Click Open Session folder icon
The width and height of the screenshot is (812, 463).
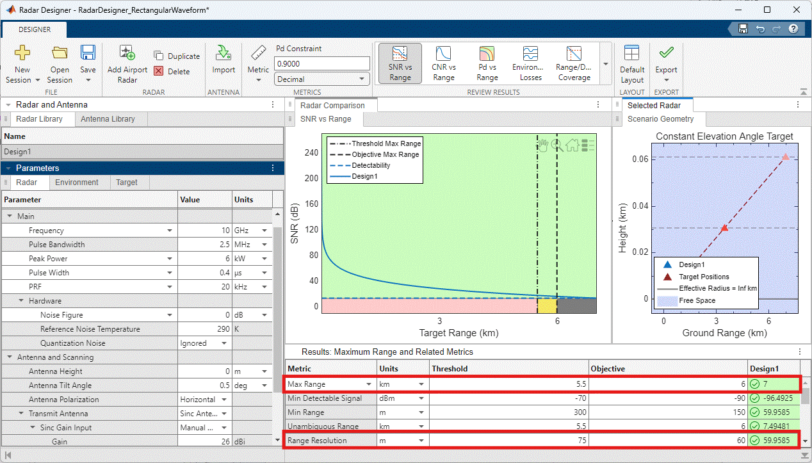tap(60, 54)
